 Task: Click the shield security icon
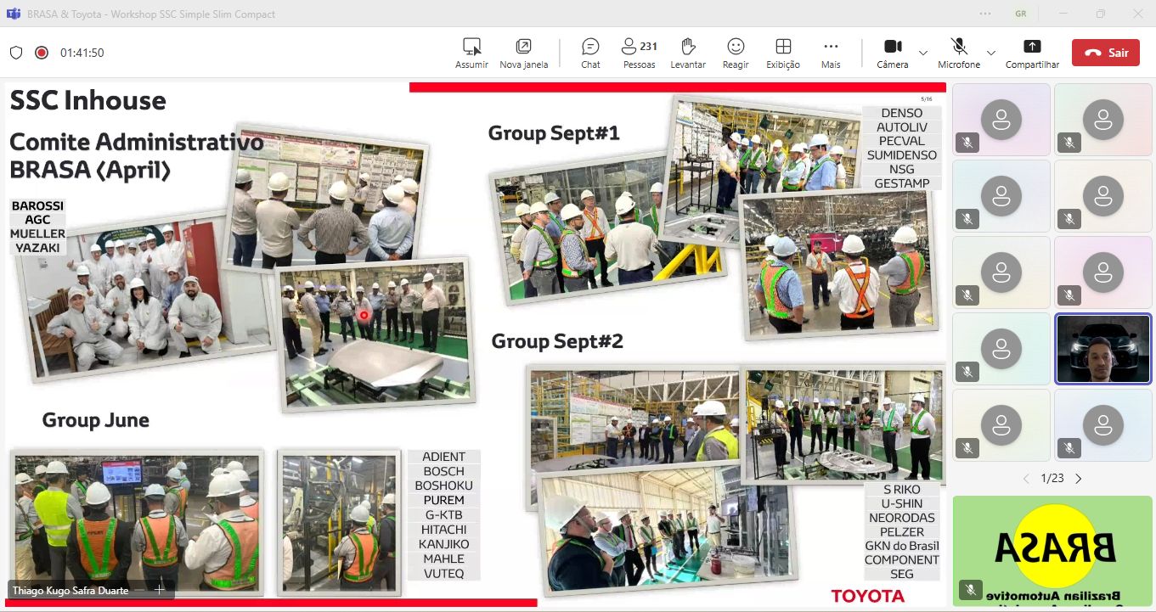click(x=16, y=53)
